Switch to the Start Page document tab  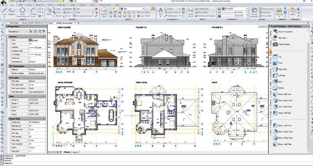(x=14, y=23)
